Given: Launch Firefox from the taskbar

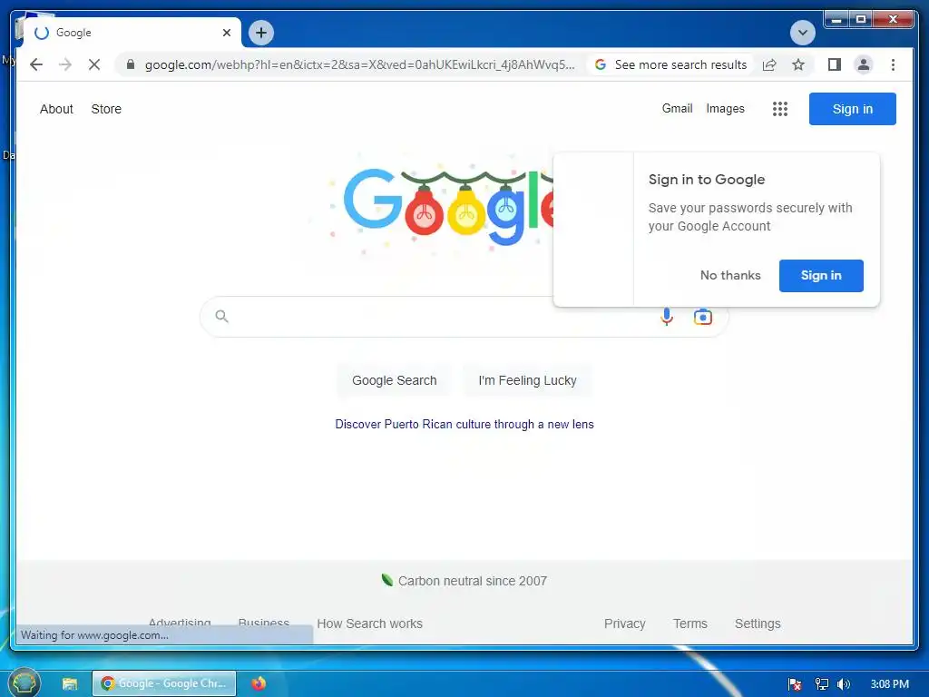Looking at the screenshot, I should pyautogui.click(x=259, y=683).
